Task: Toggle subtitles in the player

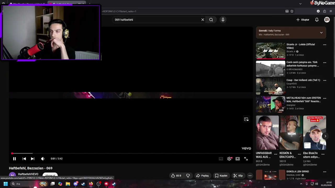Action: (x=221, y=159)
